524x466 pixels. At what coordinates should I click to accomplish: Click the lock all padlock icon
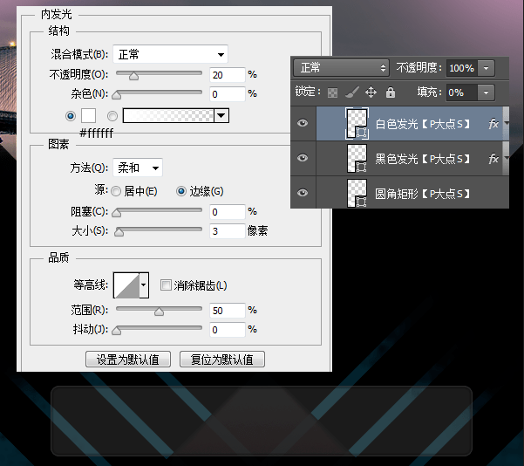click(x=391, y=92)
